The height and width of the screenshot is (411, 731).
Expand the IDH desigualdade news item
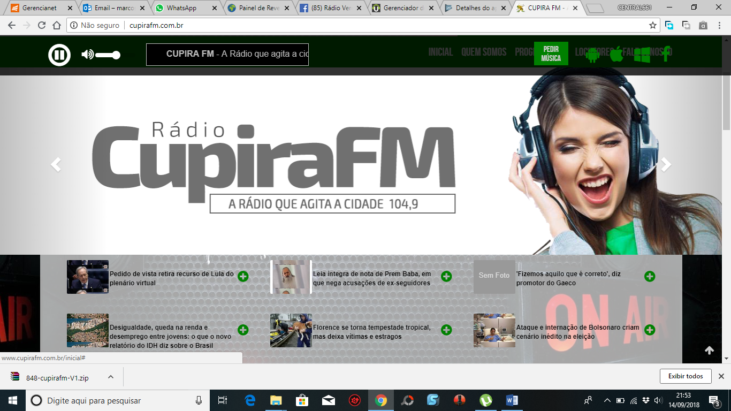click(243, 330)
